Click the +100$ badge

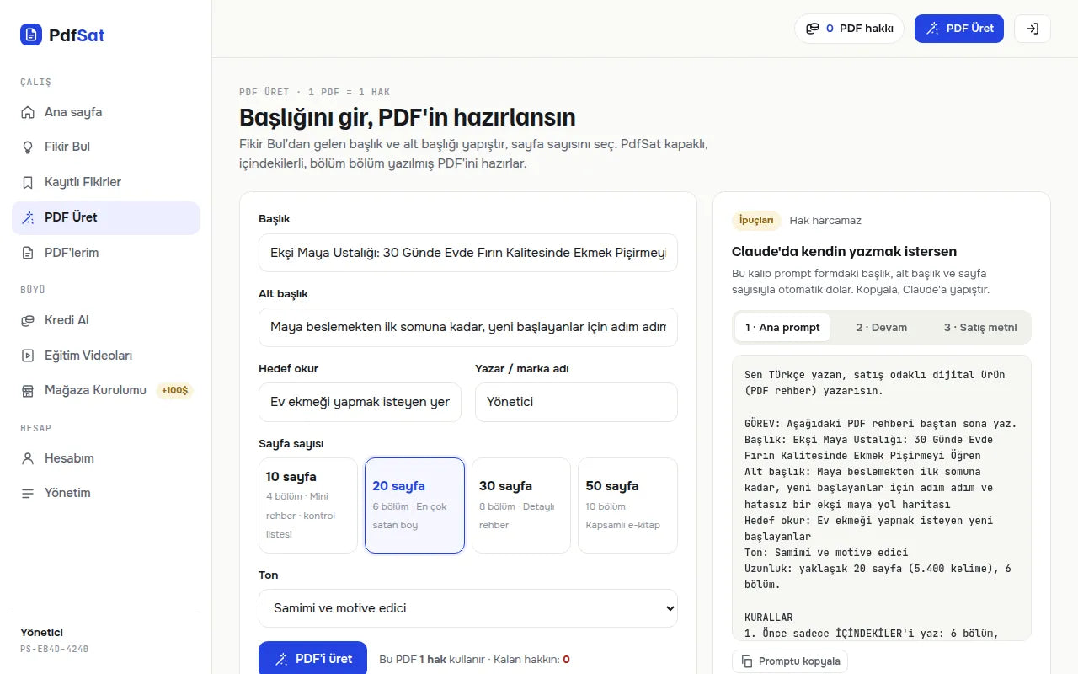pyautogui.click(x=175, y=391)
